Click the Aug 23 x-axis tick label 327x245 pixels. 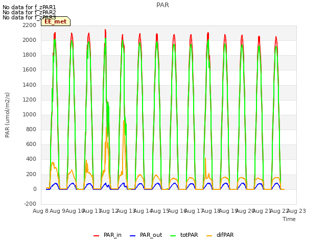pos(296,211)
